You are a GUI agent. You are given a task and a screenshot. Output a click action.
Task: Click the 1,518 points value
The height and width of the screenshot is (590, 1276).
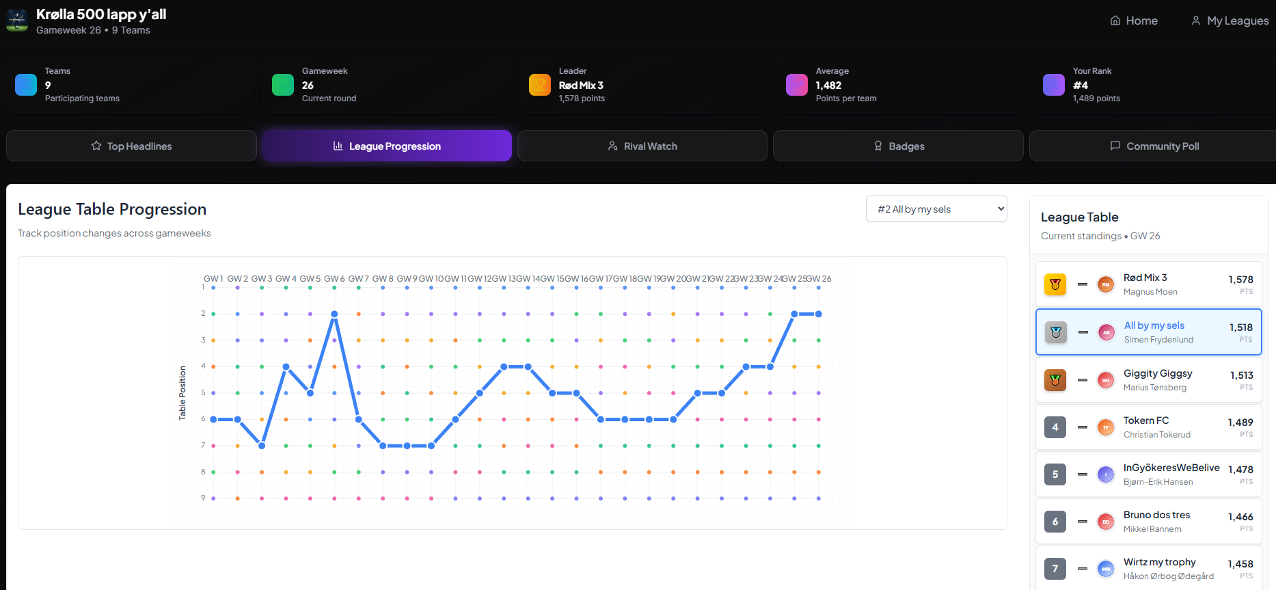click(x=1241, y=327)
